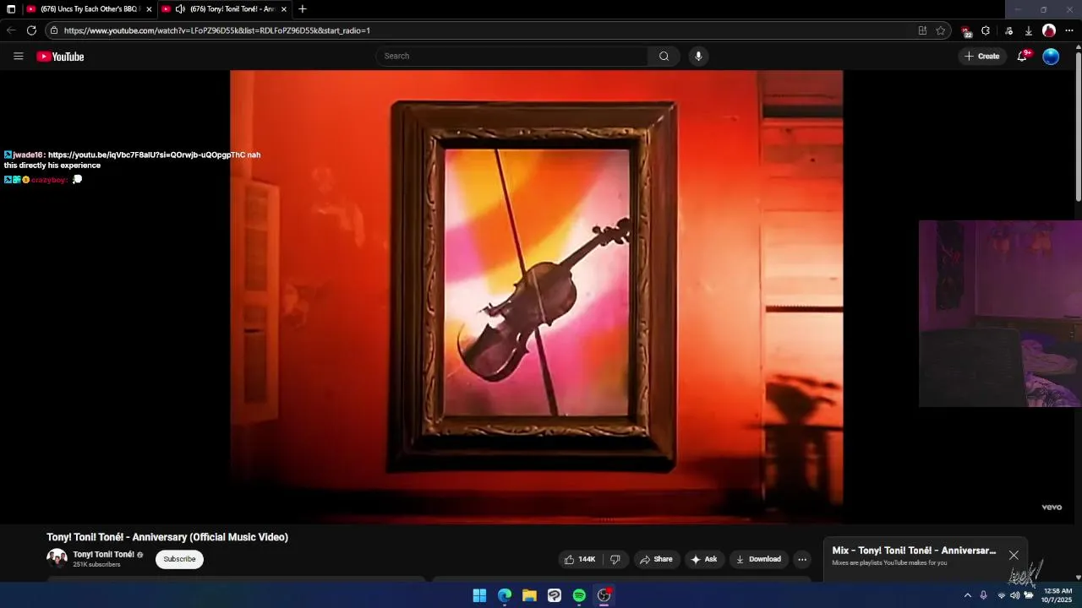Viewport: 1082px width, 608px height.
Task: Open the Mix – Tony! Toni! Toné! playlist title
Action: click(914, 551)
